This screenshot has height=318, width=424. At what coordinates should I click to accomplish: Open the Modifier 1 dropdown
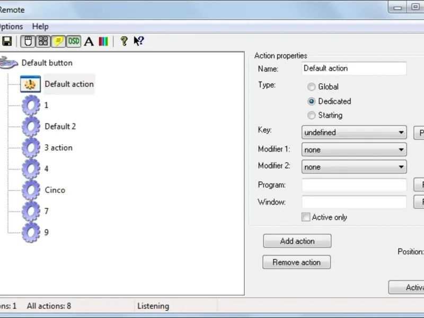click(x=354, y=149)
